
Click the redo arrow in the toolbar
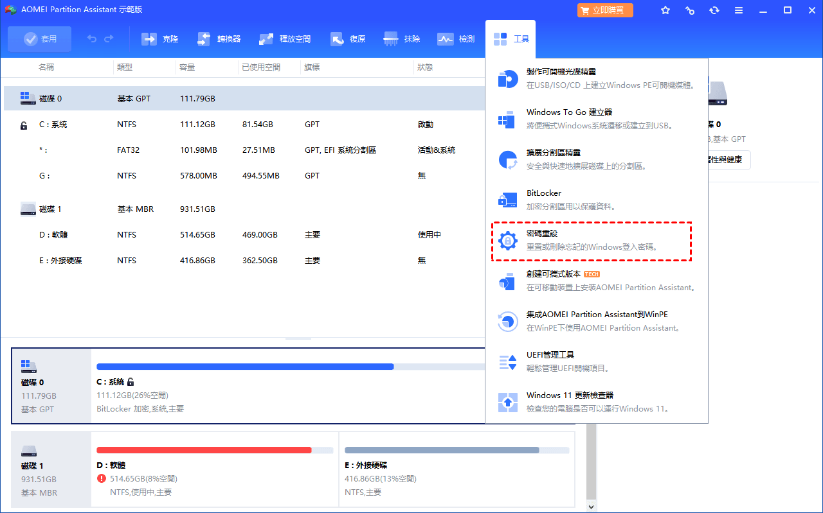110,39
